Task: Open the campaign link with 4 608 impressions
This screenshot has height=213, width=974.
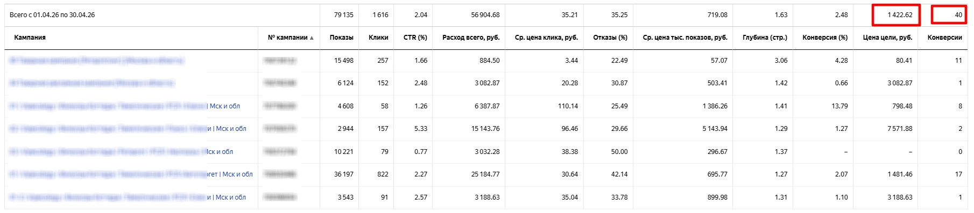Action: pos(124,106)
